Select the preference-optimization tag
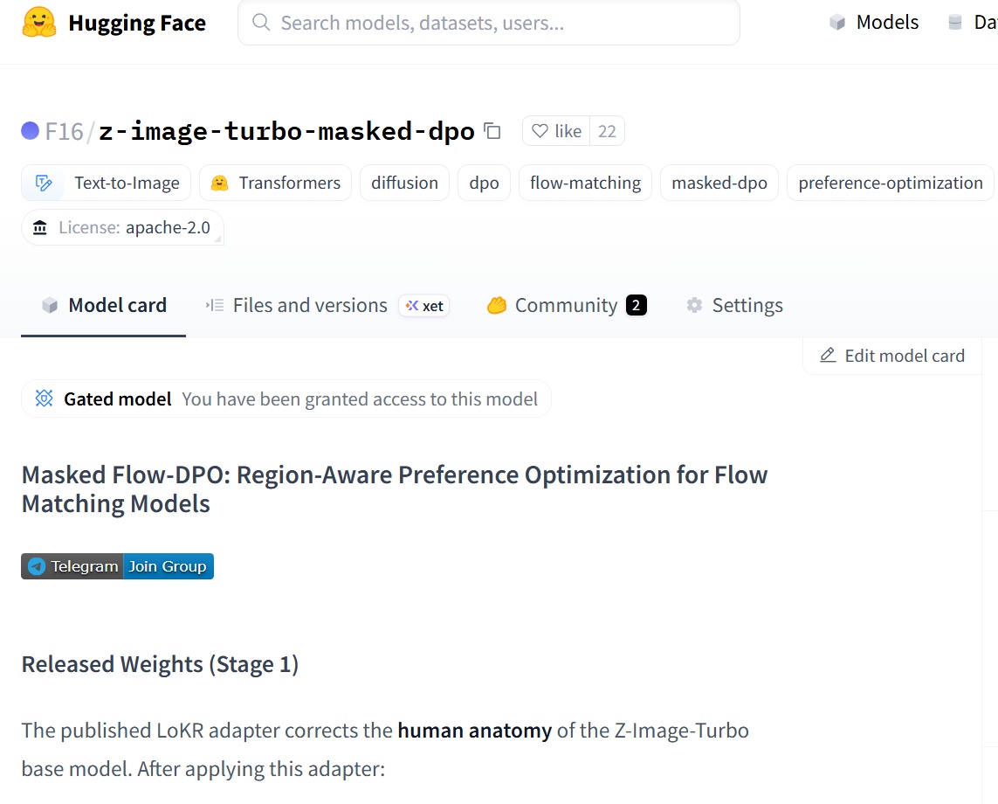 891,183
